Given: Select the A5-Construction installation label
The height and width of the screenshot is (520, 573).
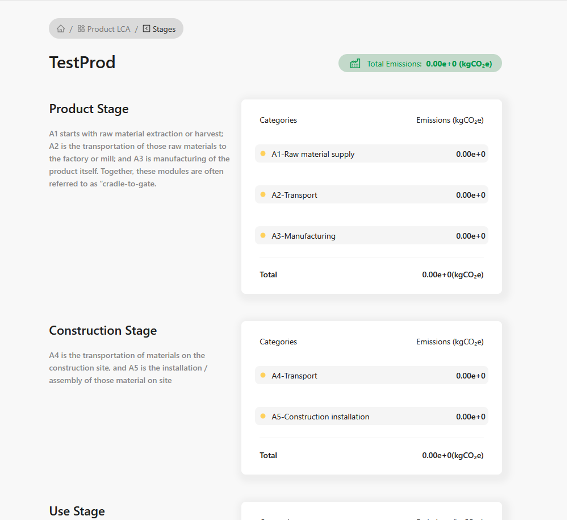Looking at the screenshot, I should tap(320, 417).
